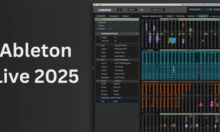Click the blue square icon in the top bar
220x132 pixels.
coord(211,9)
